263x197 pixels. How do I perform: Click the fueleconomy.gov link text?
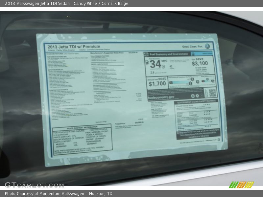pyautogui.click(x=161, y=98)
